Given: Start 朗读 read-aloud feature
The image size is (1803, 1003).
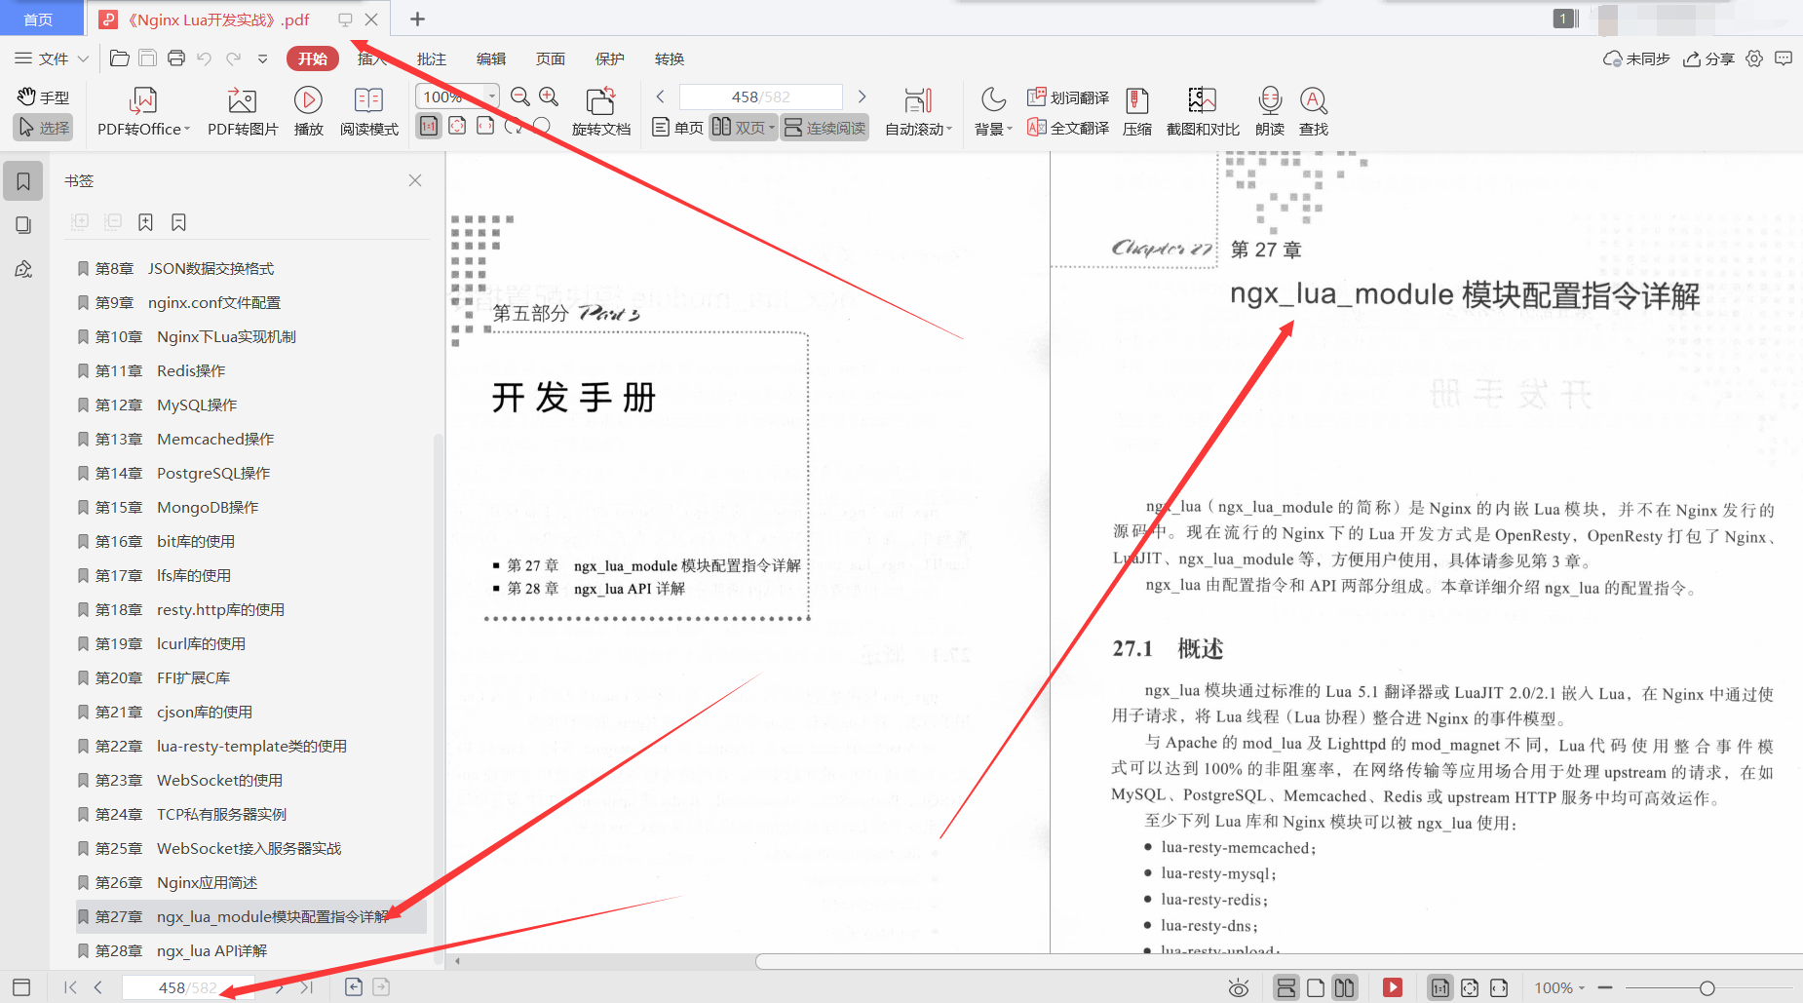Looking at the screenshot, I should coord(1269,110).
